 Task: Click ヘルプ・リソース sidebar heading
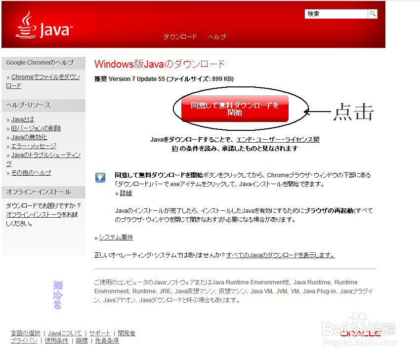[x=28, y=105]
